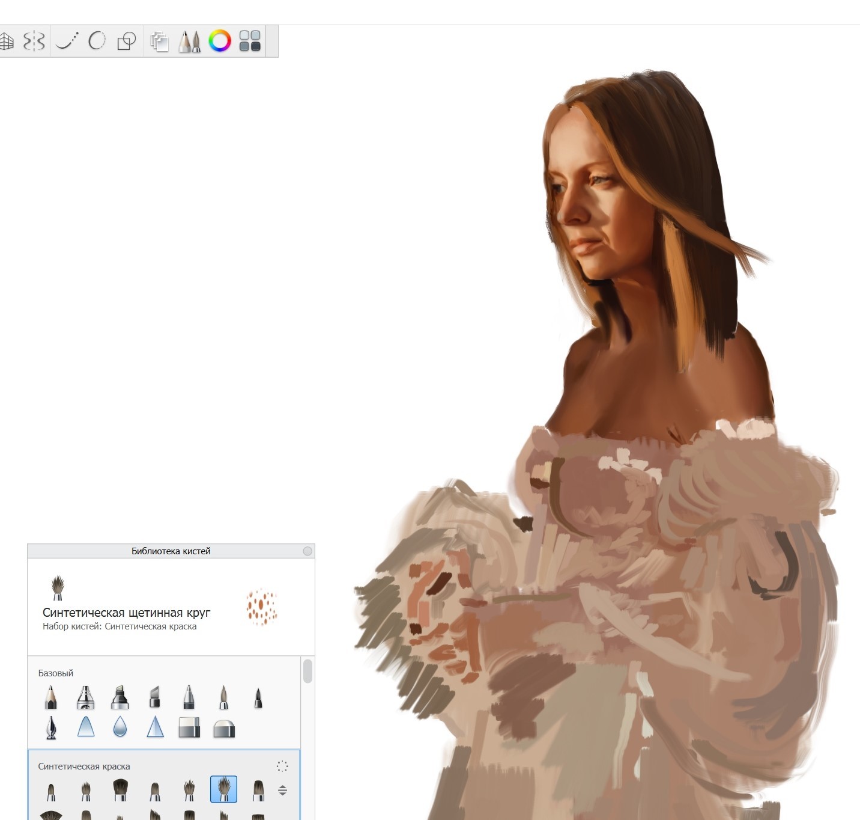The height and width of the screenshot is (820, 860).
Task: Open the draw shapes tool
Action: (x=126, y=41)
